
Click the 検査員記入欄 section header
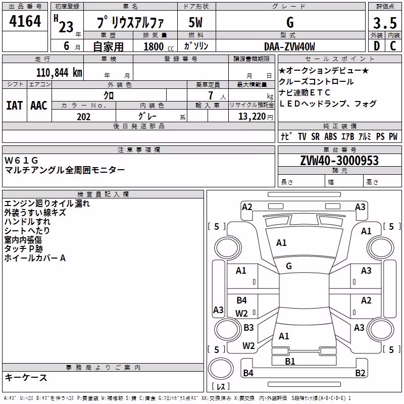pyautogui.click(x=103, y=194)
